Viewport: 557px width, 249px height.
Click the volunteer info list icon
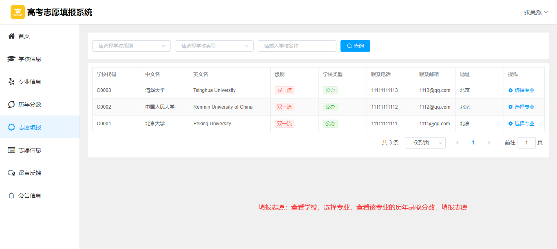11,150
